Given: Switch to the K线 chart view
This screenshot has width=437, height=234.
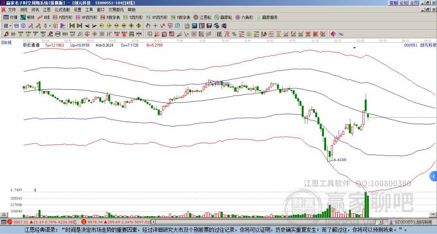Looking at the screenshot, I should [44, 17].
